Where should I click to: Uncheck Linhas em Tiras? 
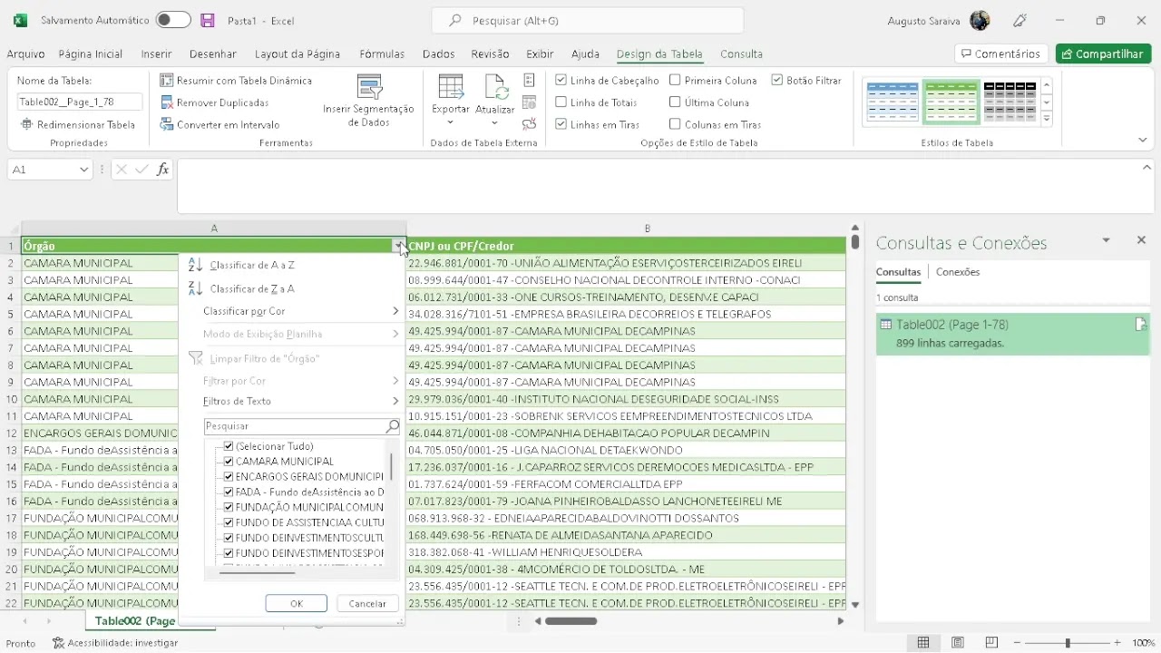(561, 124)
